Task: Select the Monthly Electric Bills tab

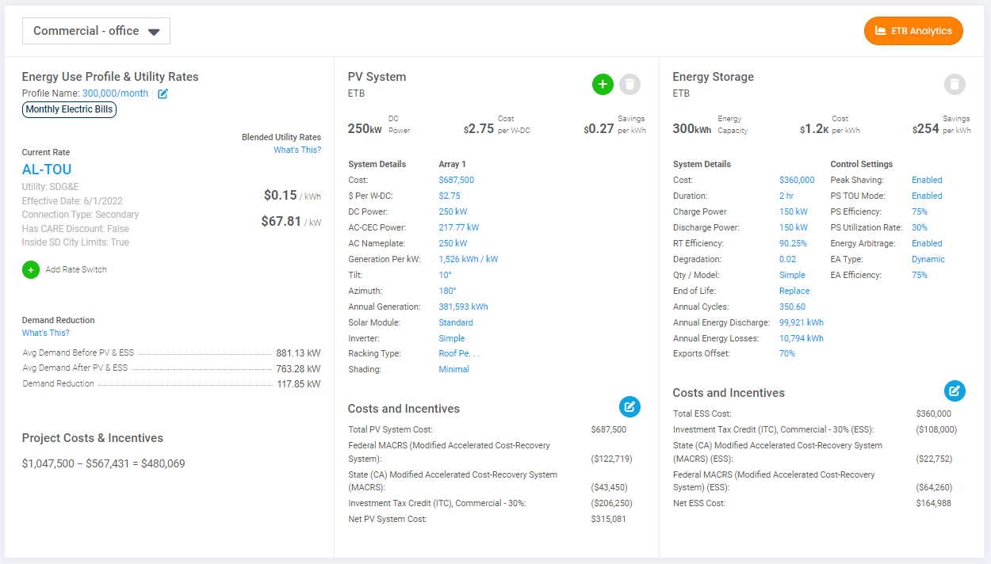Action: [69, 109]
